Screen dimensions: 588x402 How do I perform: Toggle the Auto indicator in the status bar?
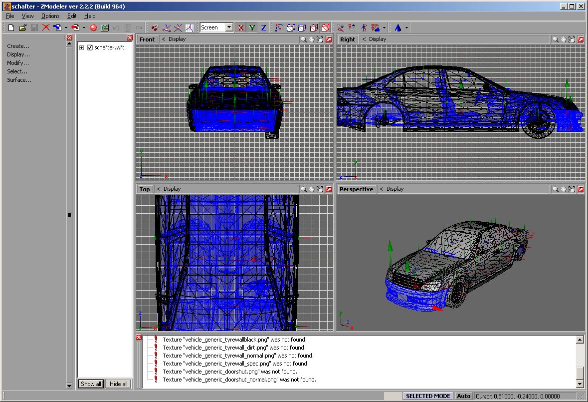click(463, 396)
